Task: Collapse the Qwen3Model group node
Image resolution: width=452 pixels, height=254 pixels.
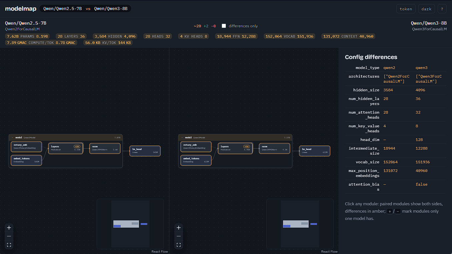Action: (182, 137)
